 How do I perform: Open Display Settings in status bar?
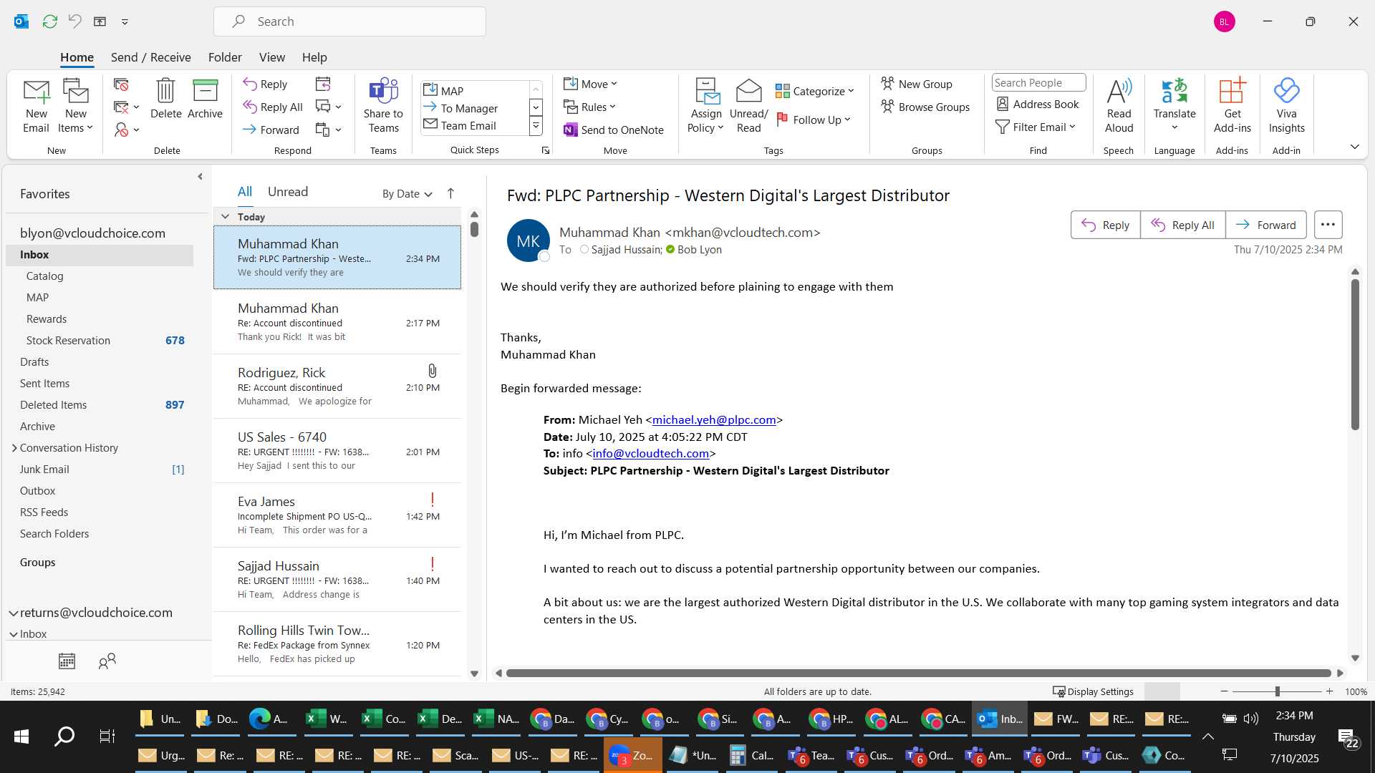[x=1093, y=691]
